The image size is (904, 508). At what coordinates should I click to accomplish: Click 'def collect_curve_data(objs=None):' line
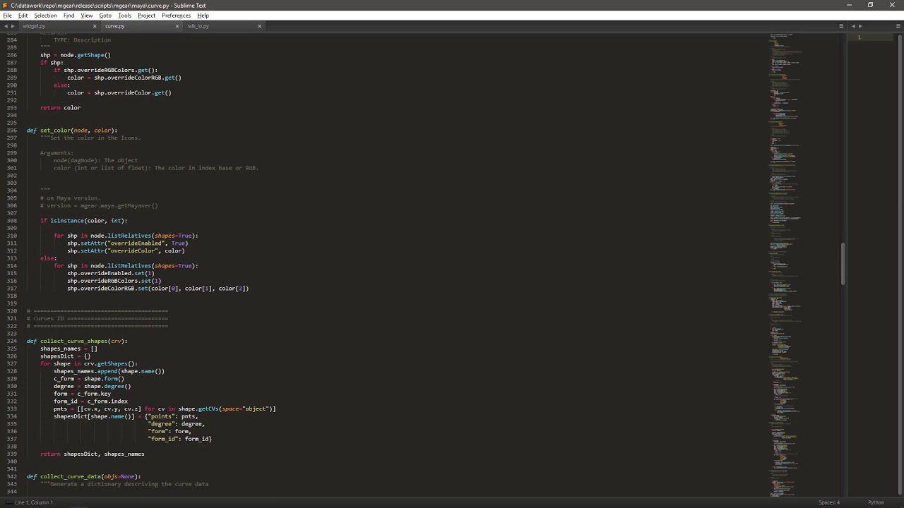84,477
